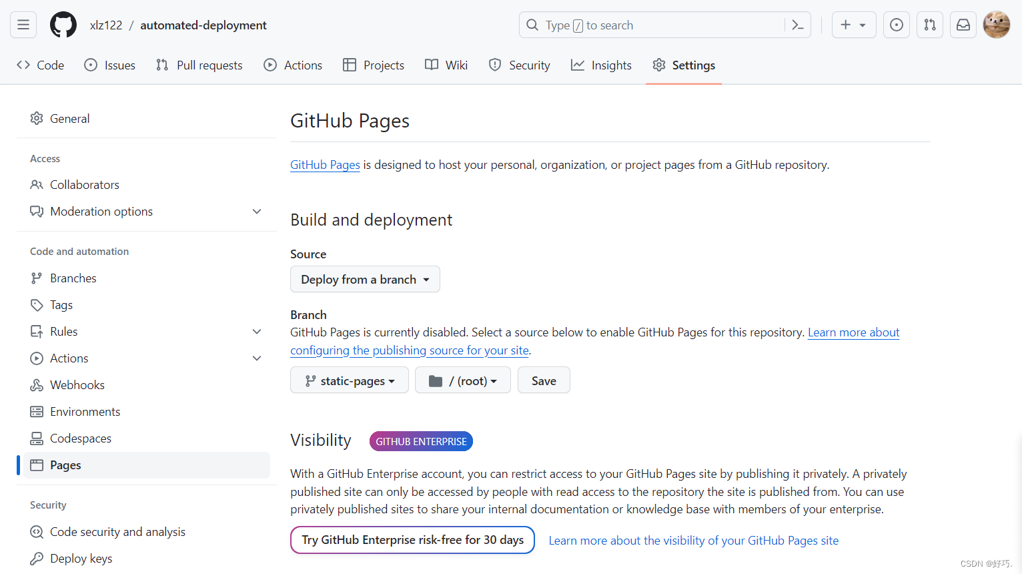The height and width of the screenshot is (574, 1022).
Task: Click the GITHUB ENTERPRISE badge
Action: [421, 441]
